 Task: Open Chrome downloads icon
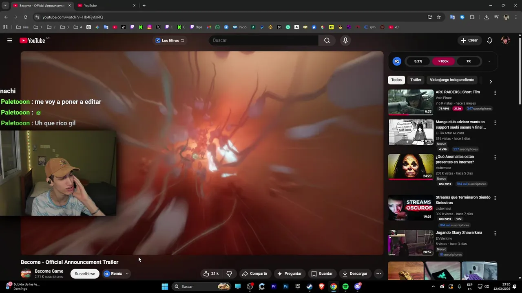point(487,17)
